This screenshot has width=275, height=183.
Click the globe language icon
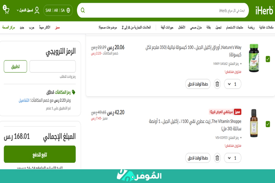(68, 11)
